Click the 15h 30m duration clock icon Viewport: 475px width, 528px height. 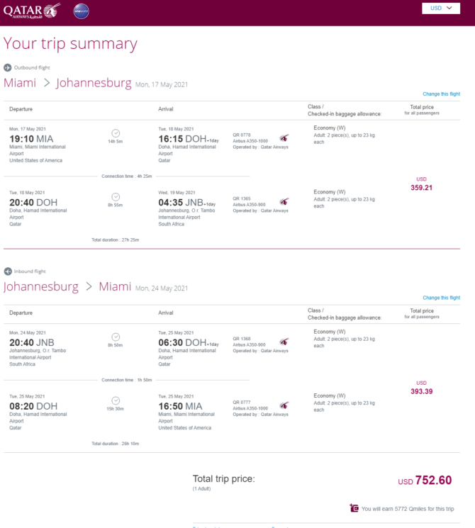116,400
